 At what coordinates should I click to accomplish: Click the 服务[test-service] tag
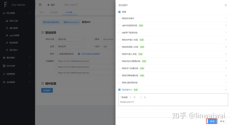coord(72,22)
